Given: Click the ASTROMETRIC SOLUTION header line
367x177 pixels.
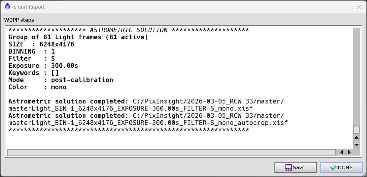Looking at the screenshot, I should click(x=128, y=30).
